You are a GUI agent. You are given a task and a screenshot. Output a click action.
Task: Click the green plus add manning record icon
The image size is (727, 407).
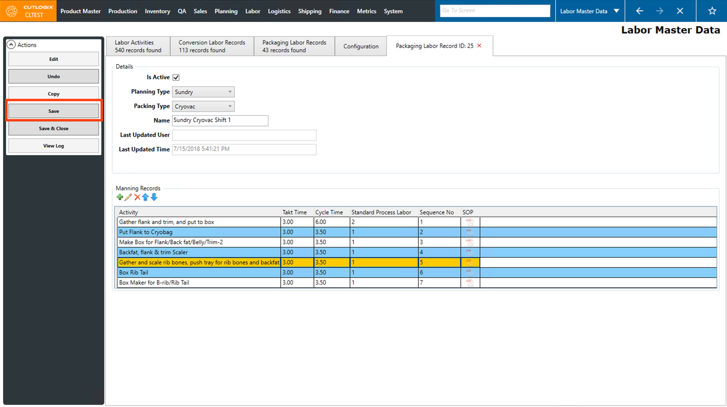pos(119,197)
